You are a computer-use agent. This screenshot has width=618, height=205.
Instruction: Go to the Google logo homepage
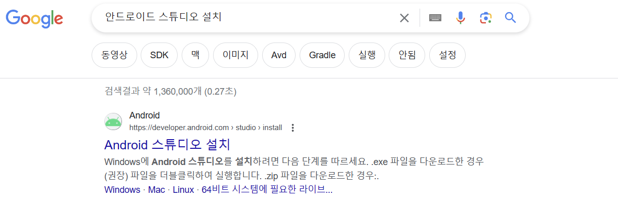tap(34, 18)
